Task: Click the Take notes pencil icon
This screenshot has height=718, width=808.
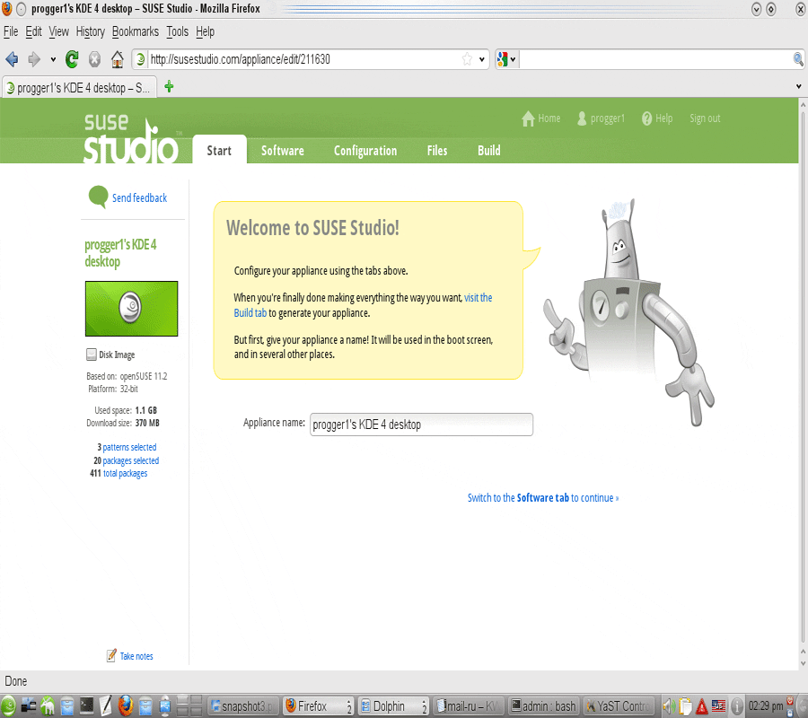Action: pos(111,655)
